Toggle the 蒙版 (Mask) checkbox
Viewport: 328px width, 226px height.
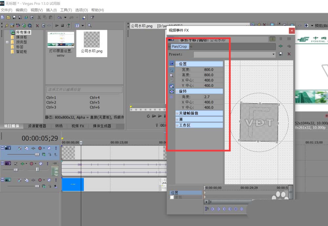click(x=172, y=197)
